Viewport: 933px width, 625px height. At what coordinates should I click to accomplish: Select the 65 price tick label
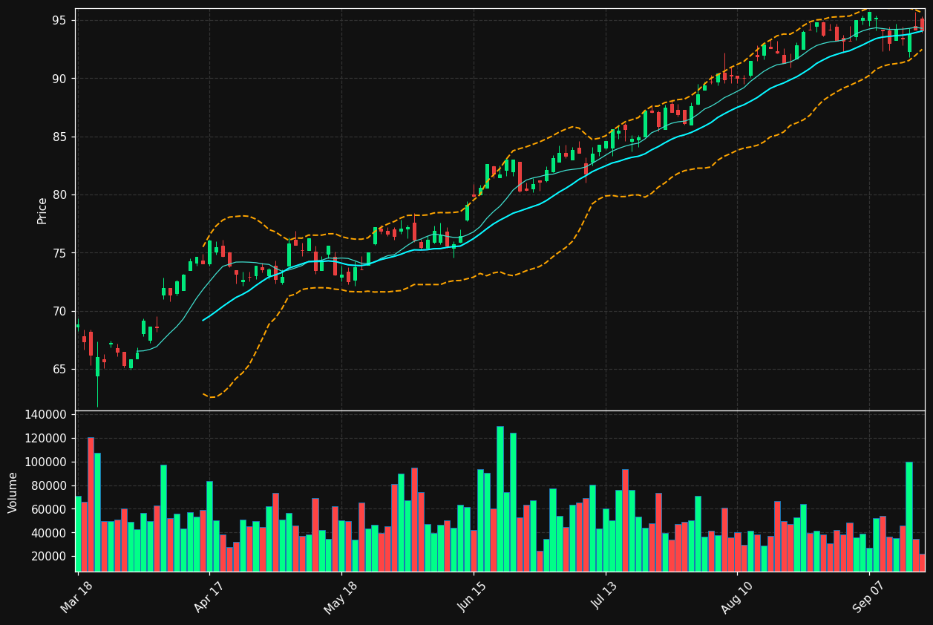(x=59, y=370)
